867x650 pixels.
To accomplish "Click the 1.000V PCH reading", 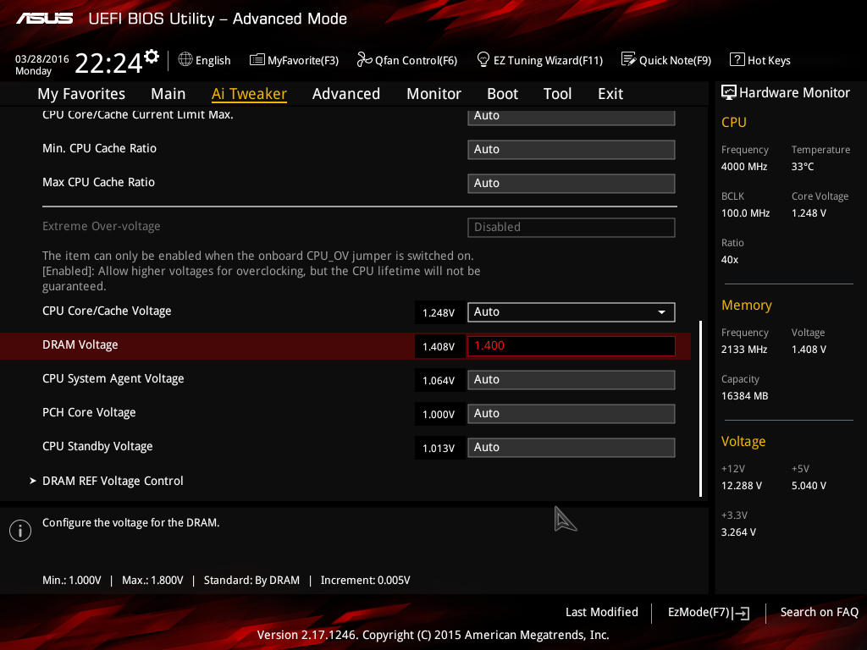I will 439,414.
